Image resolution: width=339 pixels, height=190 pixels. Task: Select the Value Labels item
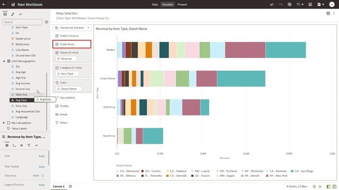(x=19, y=128)
